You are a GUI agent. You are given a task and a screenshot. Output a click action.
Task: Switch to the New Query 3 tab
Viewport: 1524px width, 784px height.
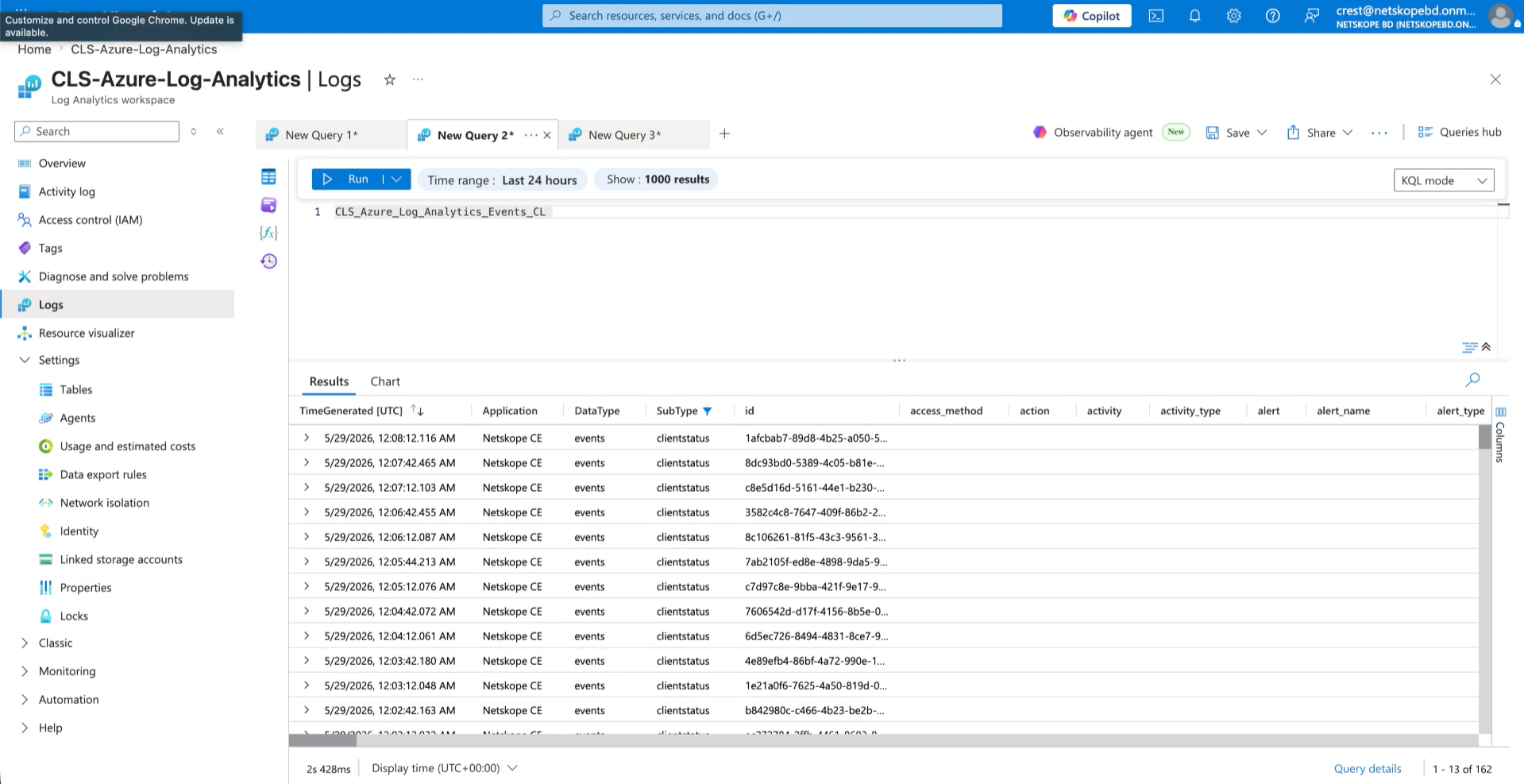[635, 135]
